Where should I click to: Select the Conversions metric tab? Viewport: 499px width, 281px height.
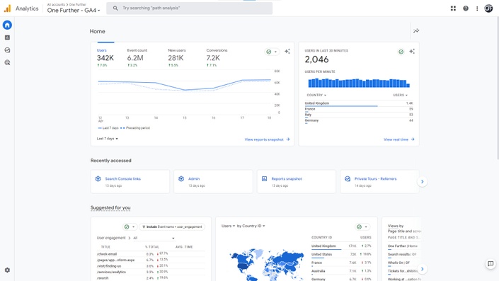(217, 57)
